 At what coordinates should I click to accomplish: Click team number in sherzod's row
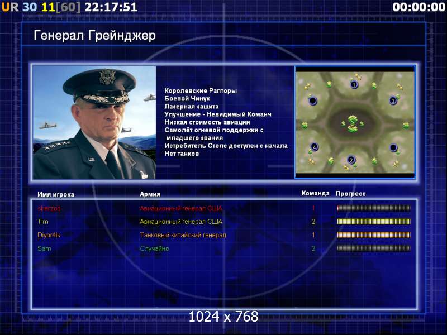[x=313, y=208]
